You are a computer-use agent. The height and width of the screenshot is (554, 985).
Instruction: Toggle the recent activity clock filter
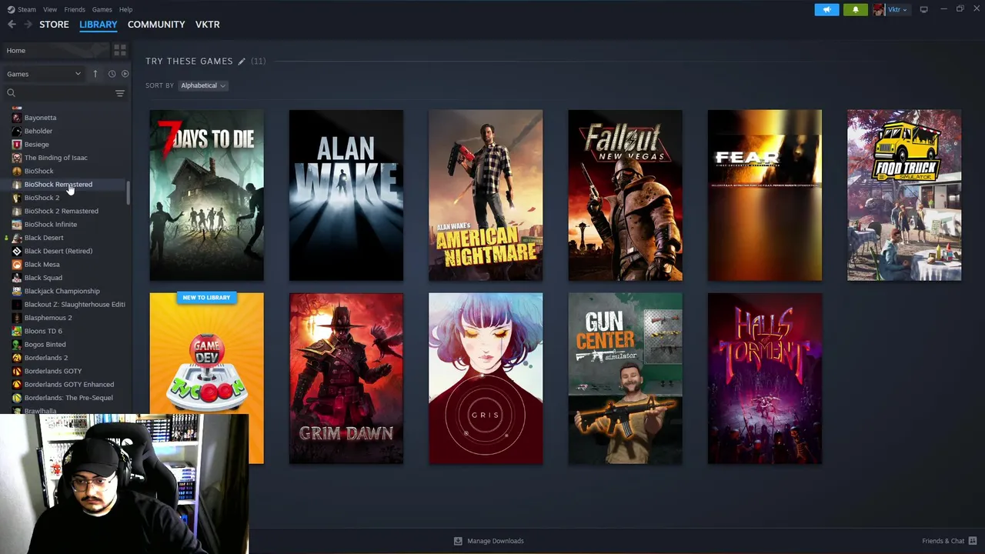(112, 74)
